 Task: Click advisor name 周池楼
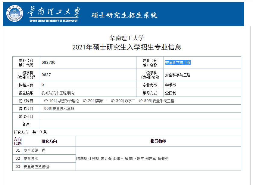coord(163,159)
